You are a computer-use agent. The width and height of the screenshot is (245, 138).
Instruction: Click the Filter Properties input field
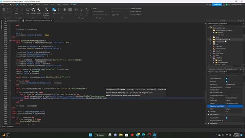tap(225, 72)
